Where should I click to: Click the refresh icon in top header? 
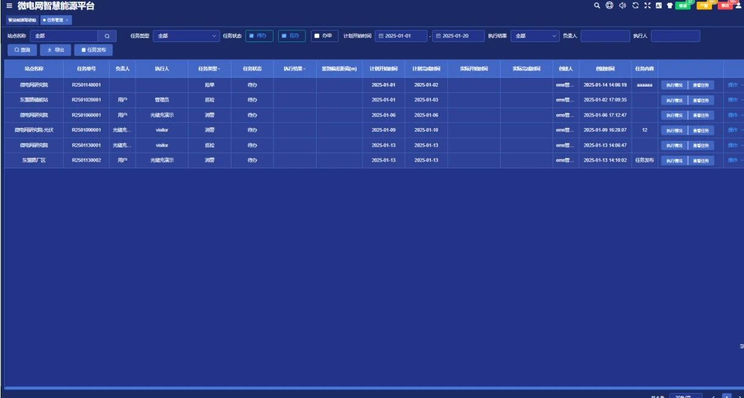pyautogui.click(x=635, y=5)
